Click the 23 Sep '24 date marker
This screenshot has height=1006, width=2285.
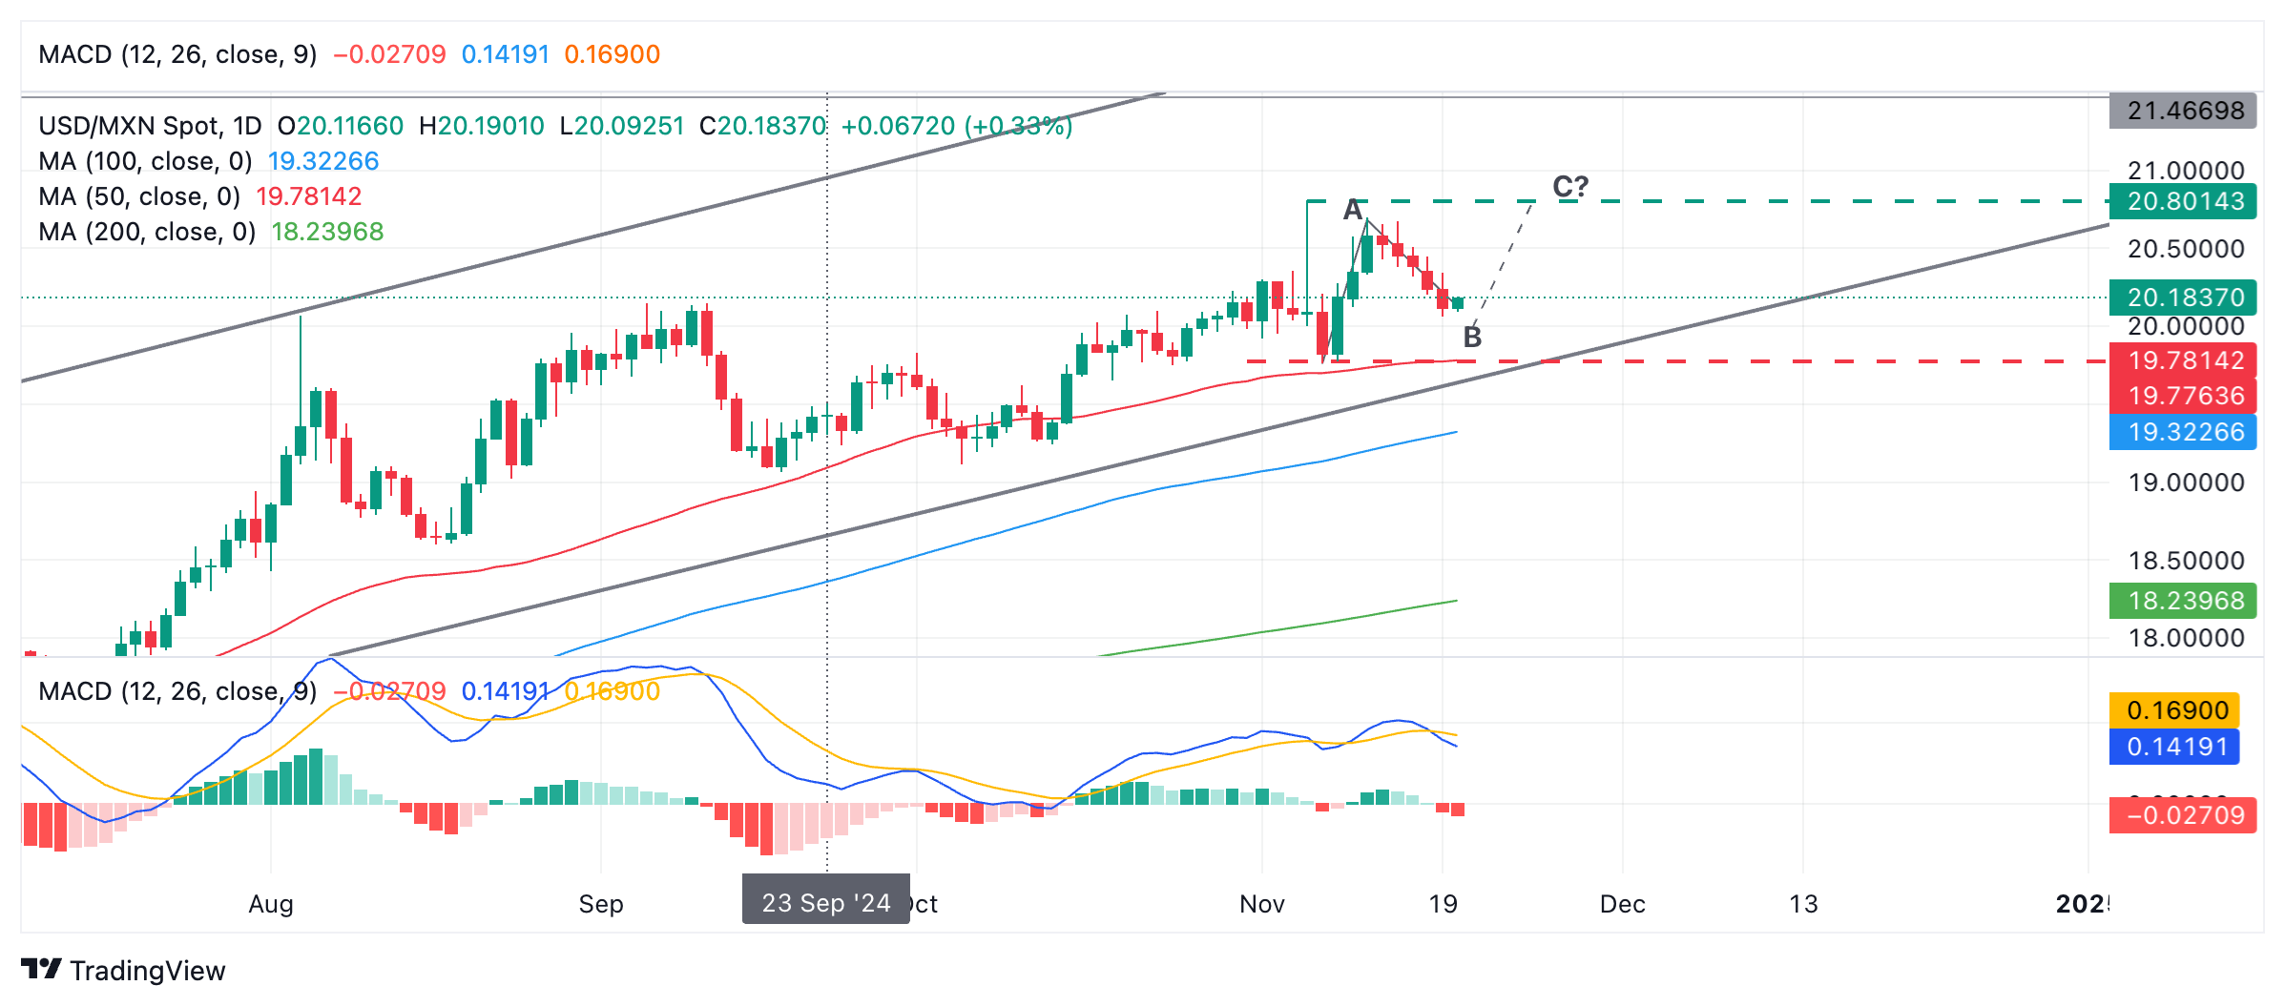(x=825, y=902)
